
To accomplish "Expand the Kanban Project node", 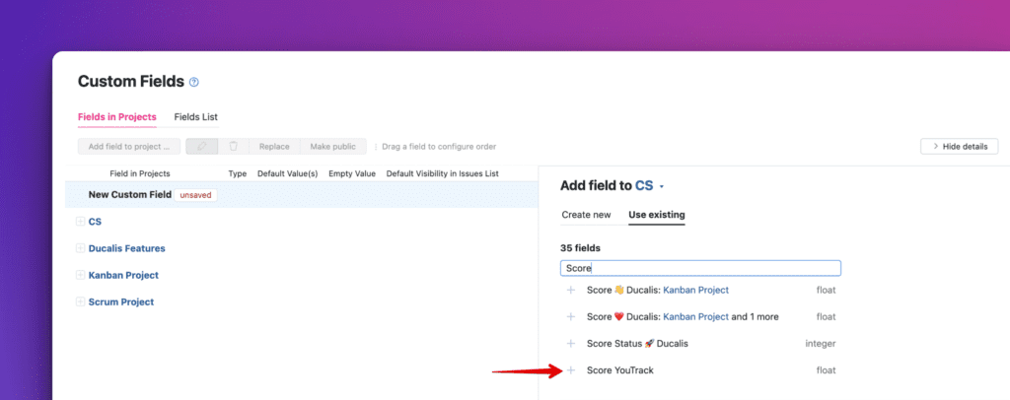I will (80, 275).
